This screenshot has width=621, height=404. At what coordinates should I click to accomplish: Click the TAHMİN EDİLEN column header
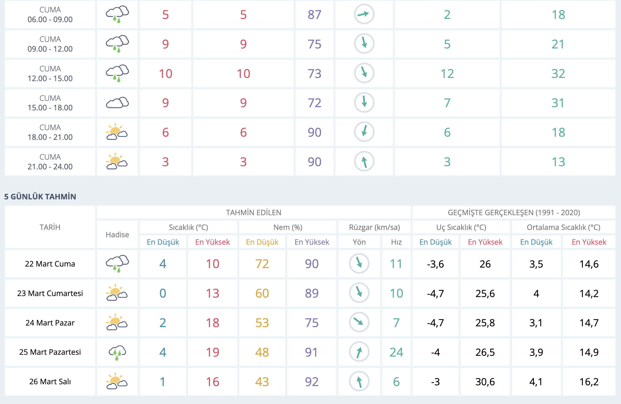(x=254, y=212)
